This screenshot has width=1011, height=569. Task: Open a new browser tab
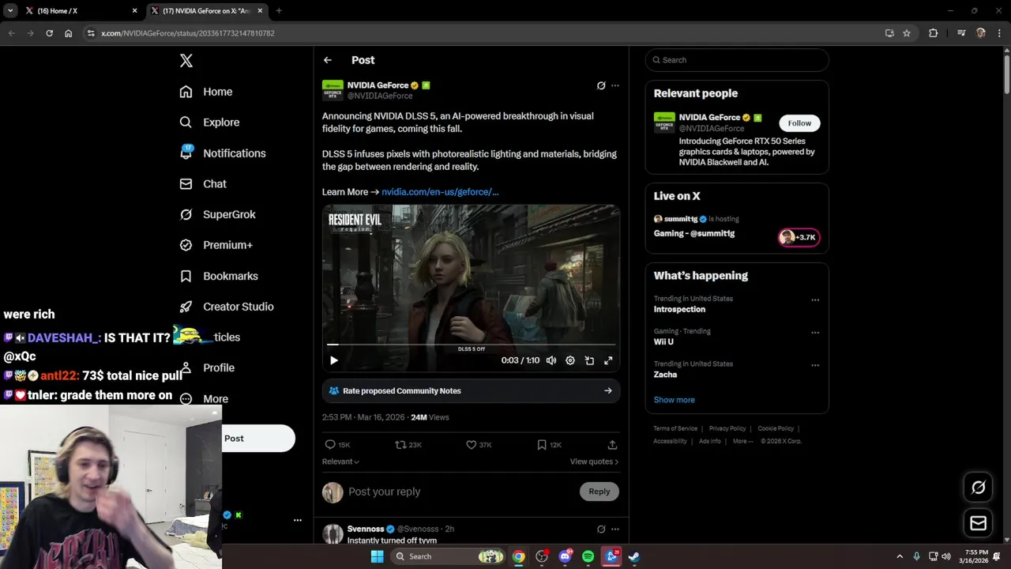click(279, 11)
